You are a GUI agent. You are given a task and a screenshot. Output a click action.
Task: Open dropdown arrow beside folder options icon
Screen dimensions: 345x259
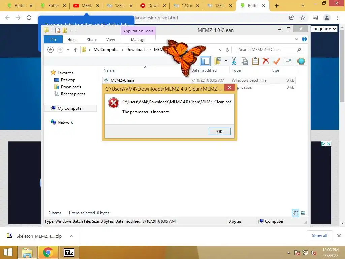(226, 61)
